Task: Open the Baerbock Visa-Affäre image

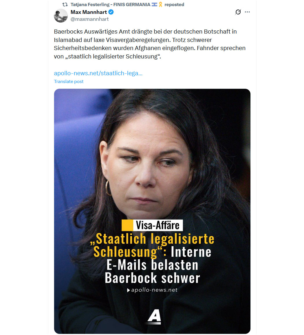Action: [x=152, y=211]
